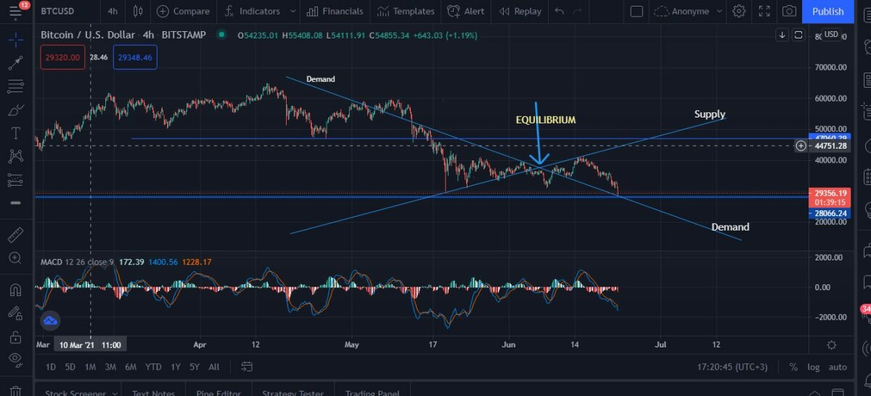This screenshot has height=396, width=871.
Task: Open Financials button
Action: click(334, 11)
